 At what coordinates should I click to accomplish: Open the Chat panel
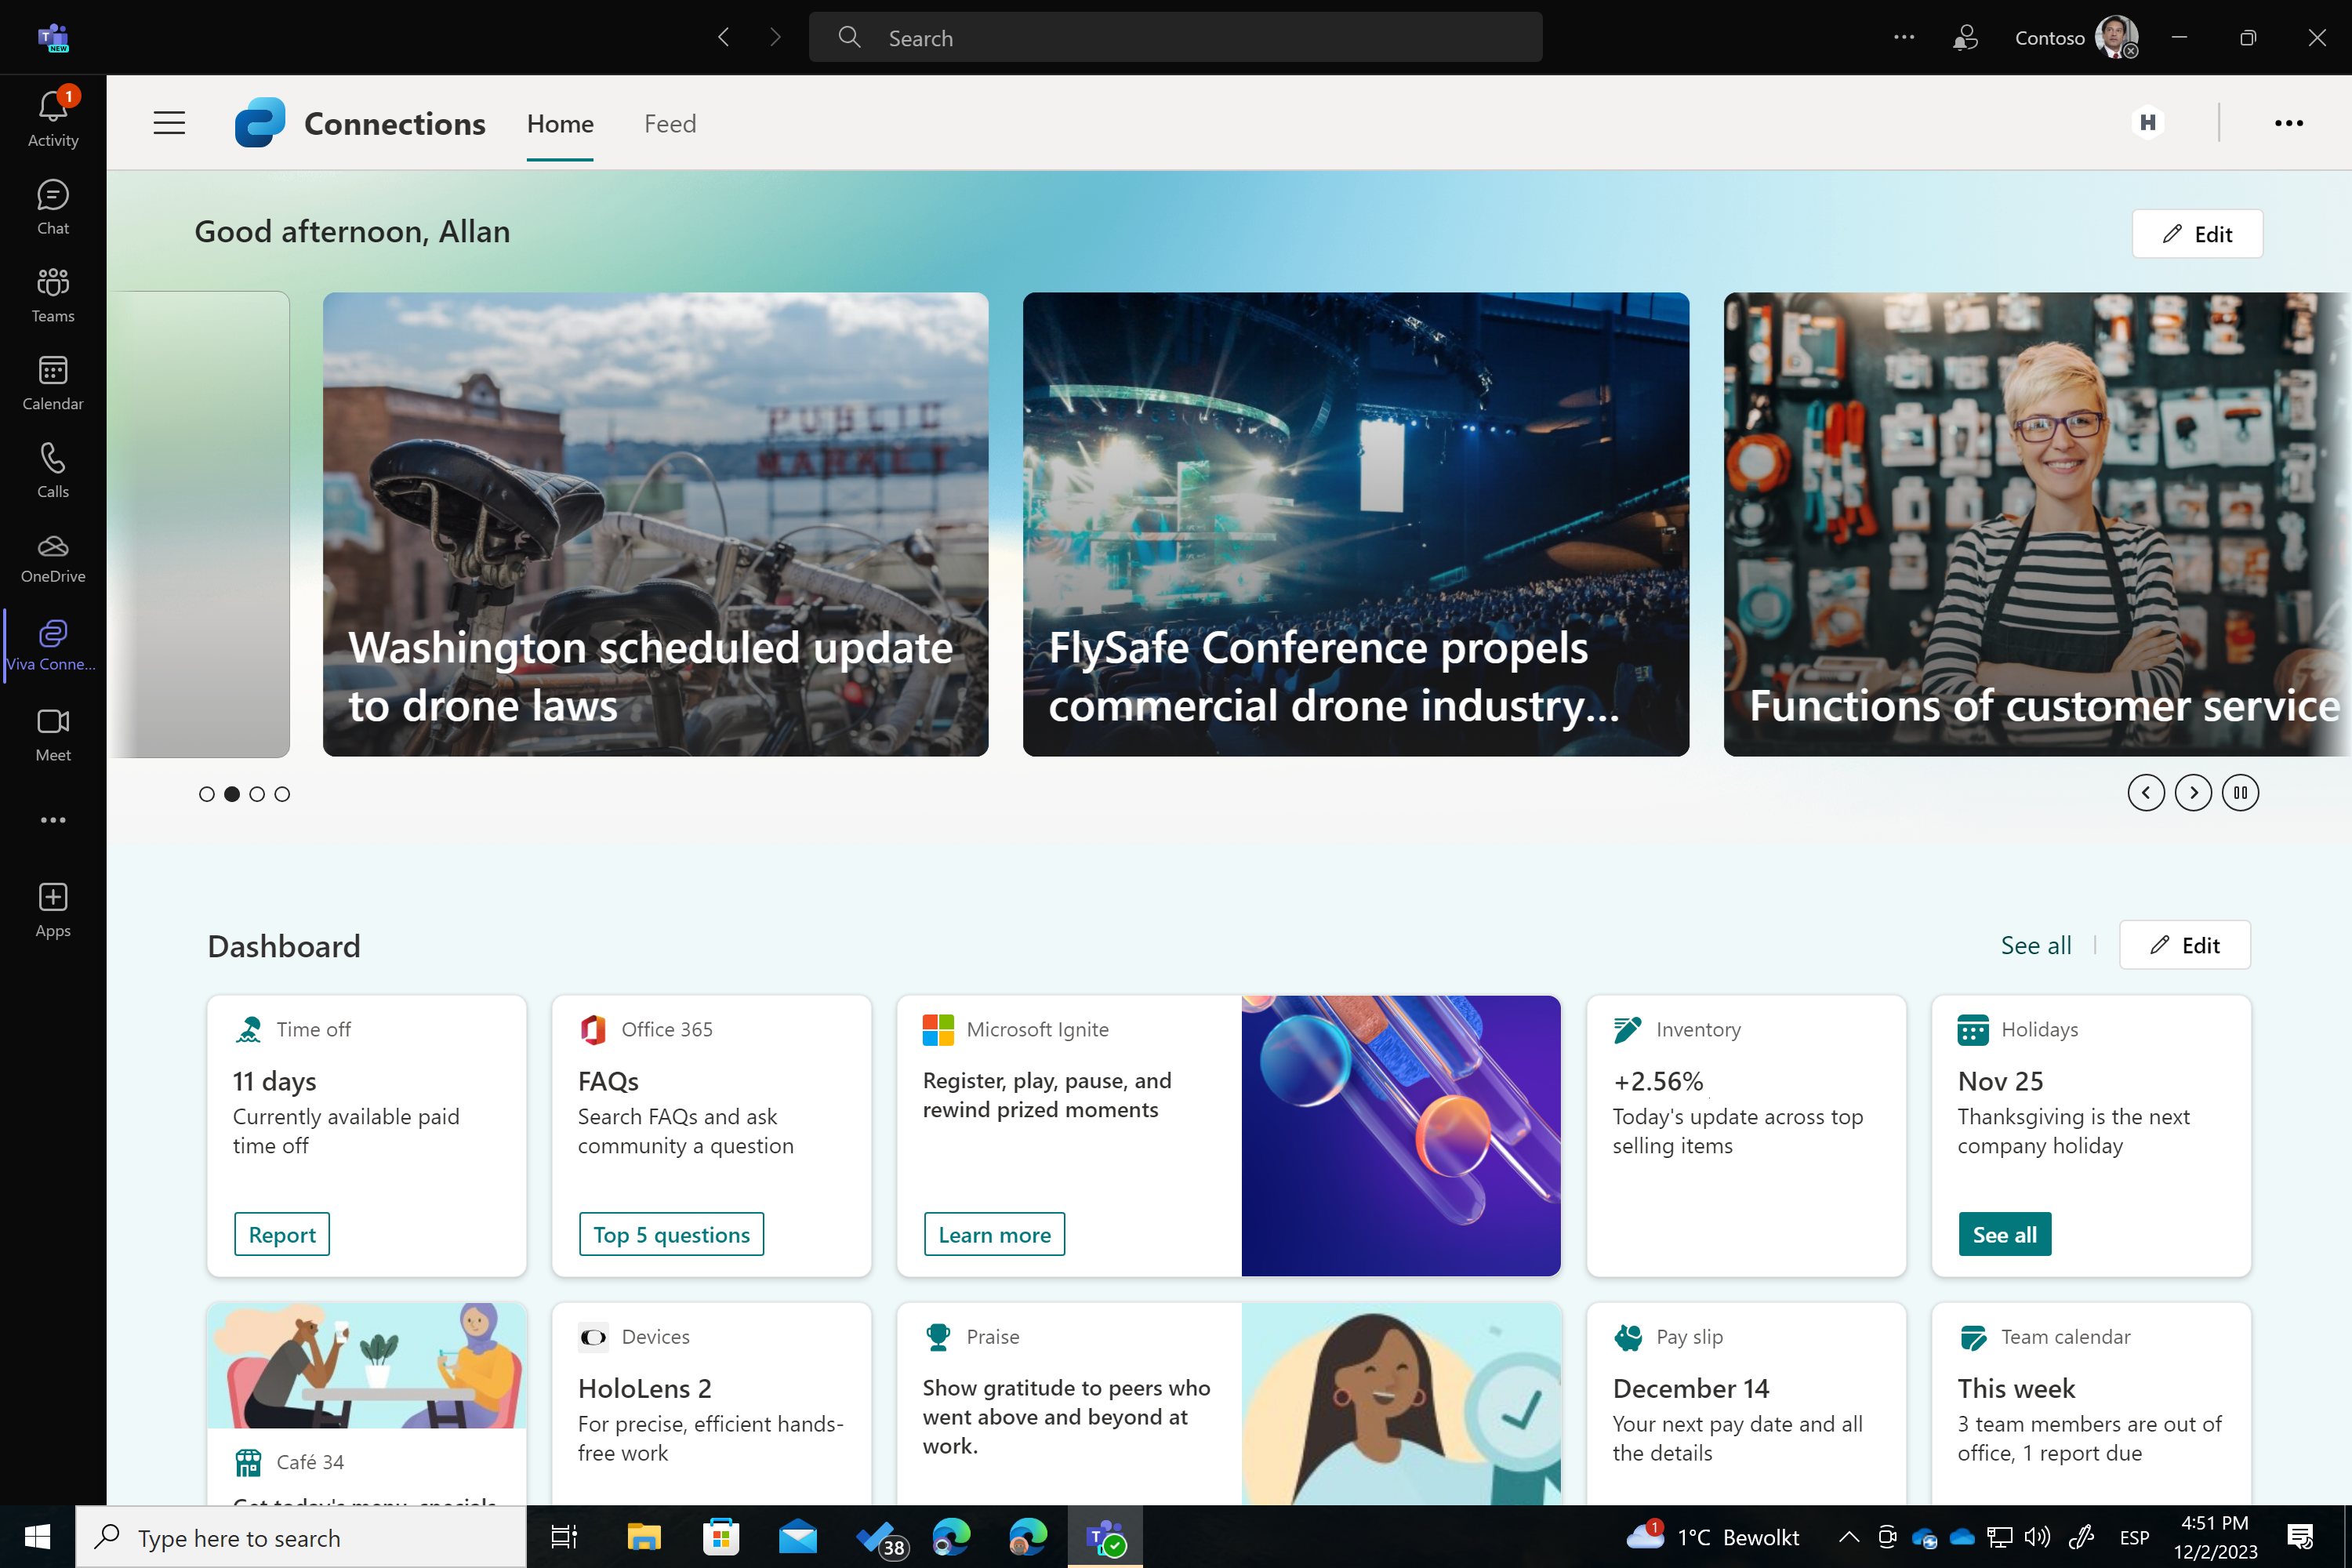pyautogui.click(x=52, y=205)
